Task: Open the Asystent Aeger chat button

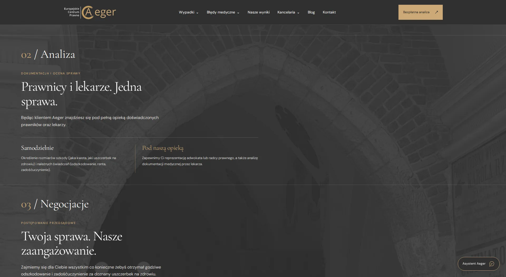Action: point(479,264)
